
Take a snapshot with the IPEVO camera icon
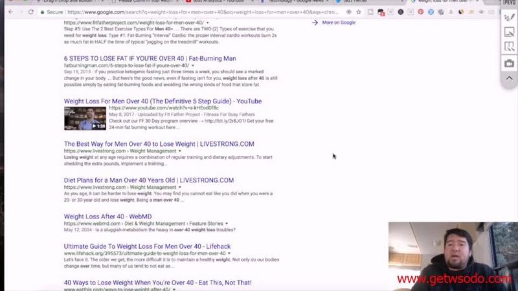point(509,63)
